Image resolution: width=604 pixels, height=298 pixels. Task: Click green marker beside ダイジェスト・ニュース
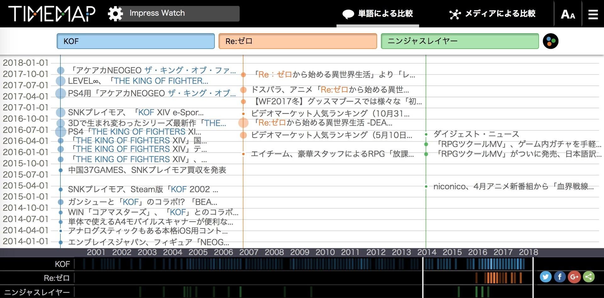(x=426, y=134)
